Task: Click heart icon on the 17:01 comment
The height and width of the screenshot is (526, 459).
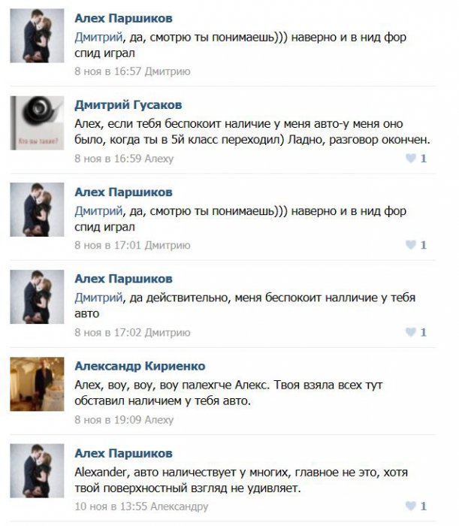Action: click(411, 245)
